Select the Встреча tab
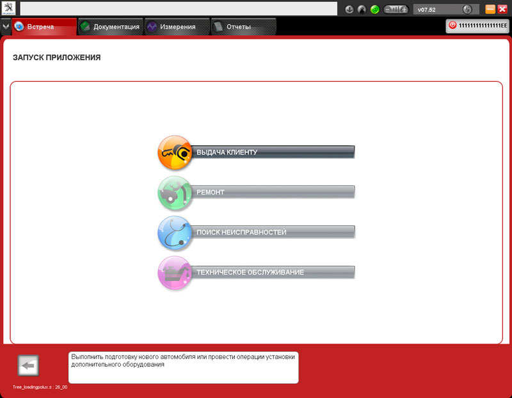The height and width of the screenshot is (398, 512). click(44, 27)
